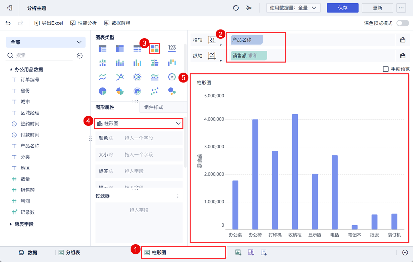Click 数据解释 in toolbar

click(117, 23)
